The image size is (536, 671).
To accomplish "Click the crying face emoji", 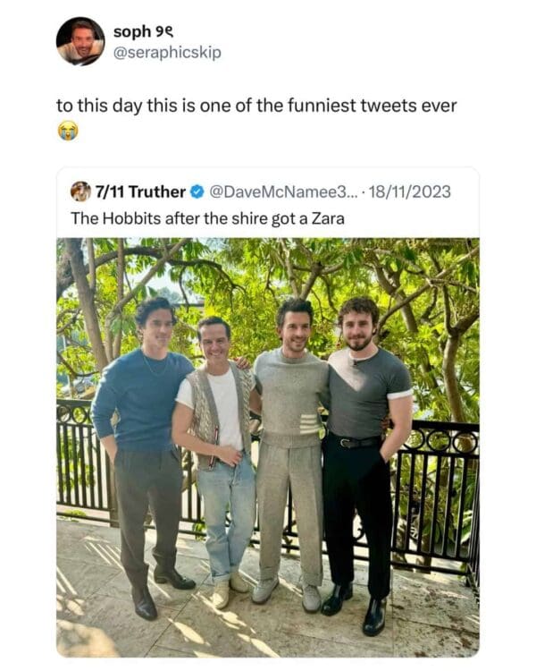I will click(x=67, y=131).
